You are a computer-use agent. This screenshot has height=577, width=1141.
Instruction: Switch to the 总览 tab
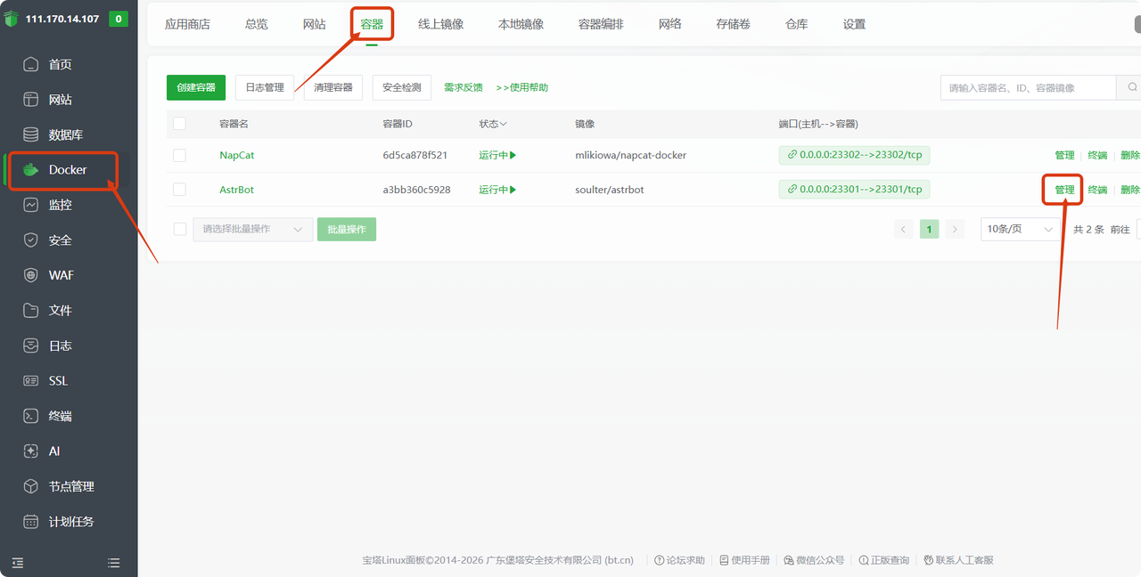coord(257,24)
